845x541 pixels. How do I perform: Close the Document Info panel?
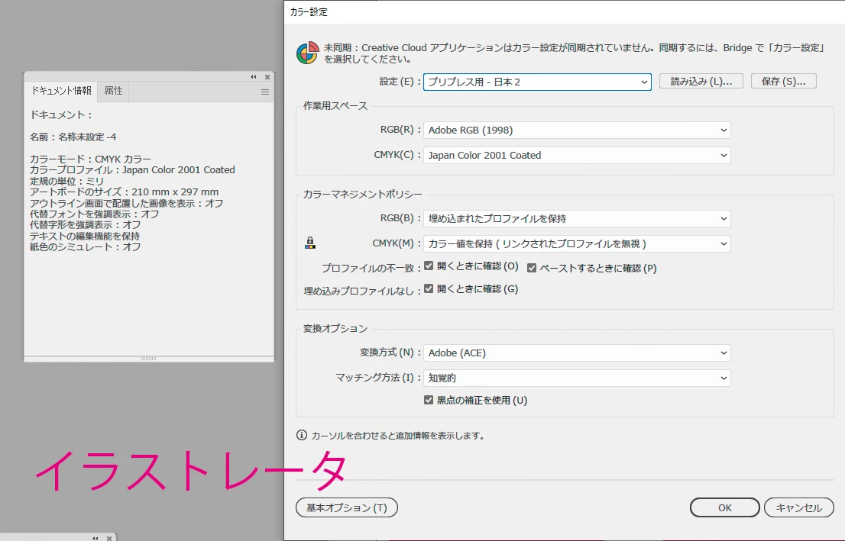click(267, 77)
